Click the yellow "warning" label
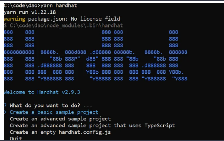 tap(15, 19)
